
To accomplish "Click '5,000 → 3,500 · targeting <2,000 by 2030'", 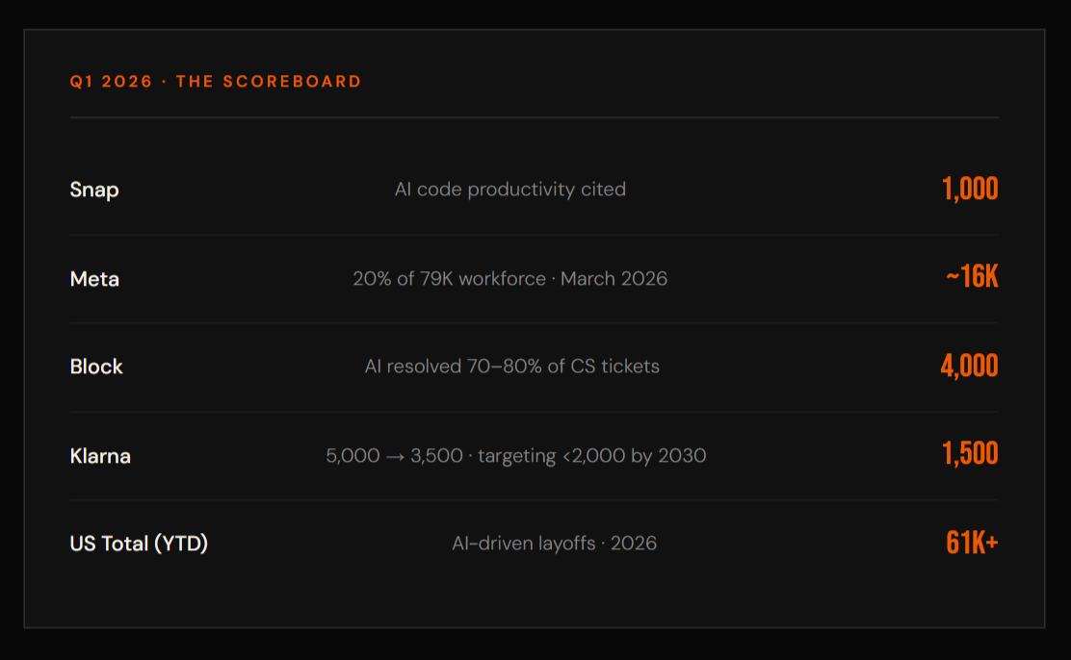I will coord(515,455).
